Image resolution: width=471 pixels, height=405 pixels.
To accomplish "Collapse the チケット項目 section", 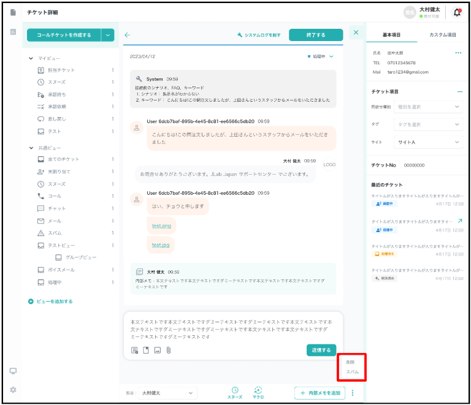I will (459, 91).
